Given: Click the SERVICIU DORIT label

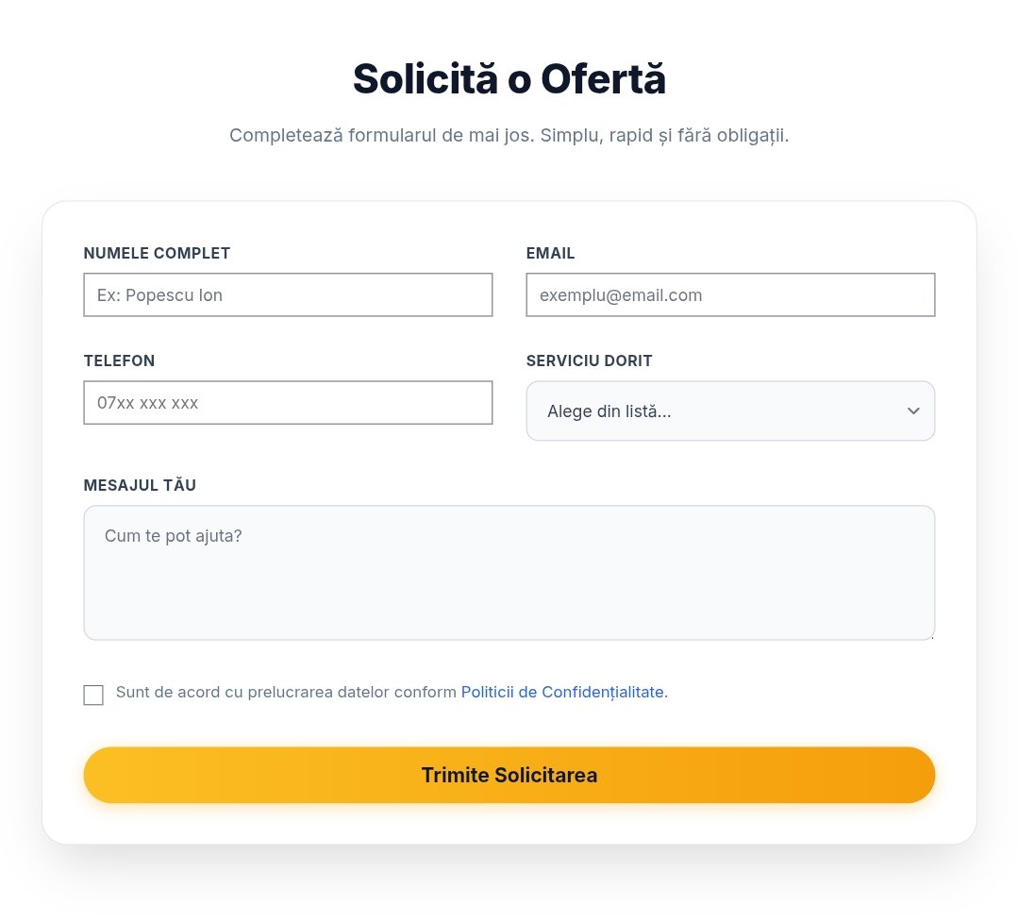Looking at the screenshot, I should click(x=589, y=360).
